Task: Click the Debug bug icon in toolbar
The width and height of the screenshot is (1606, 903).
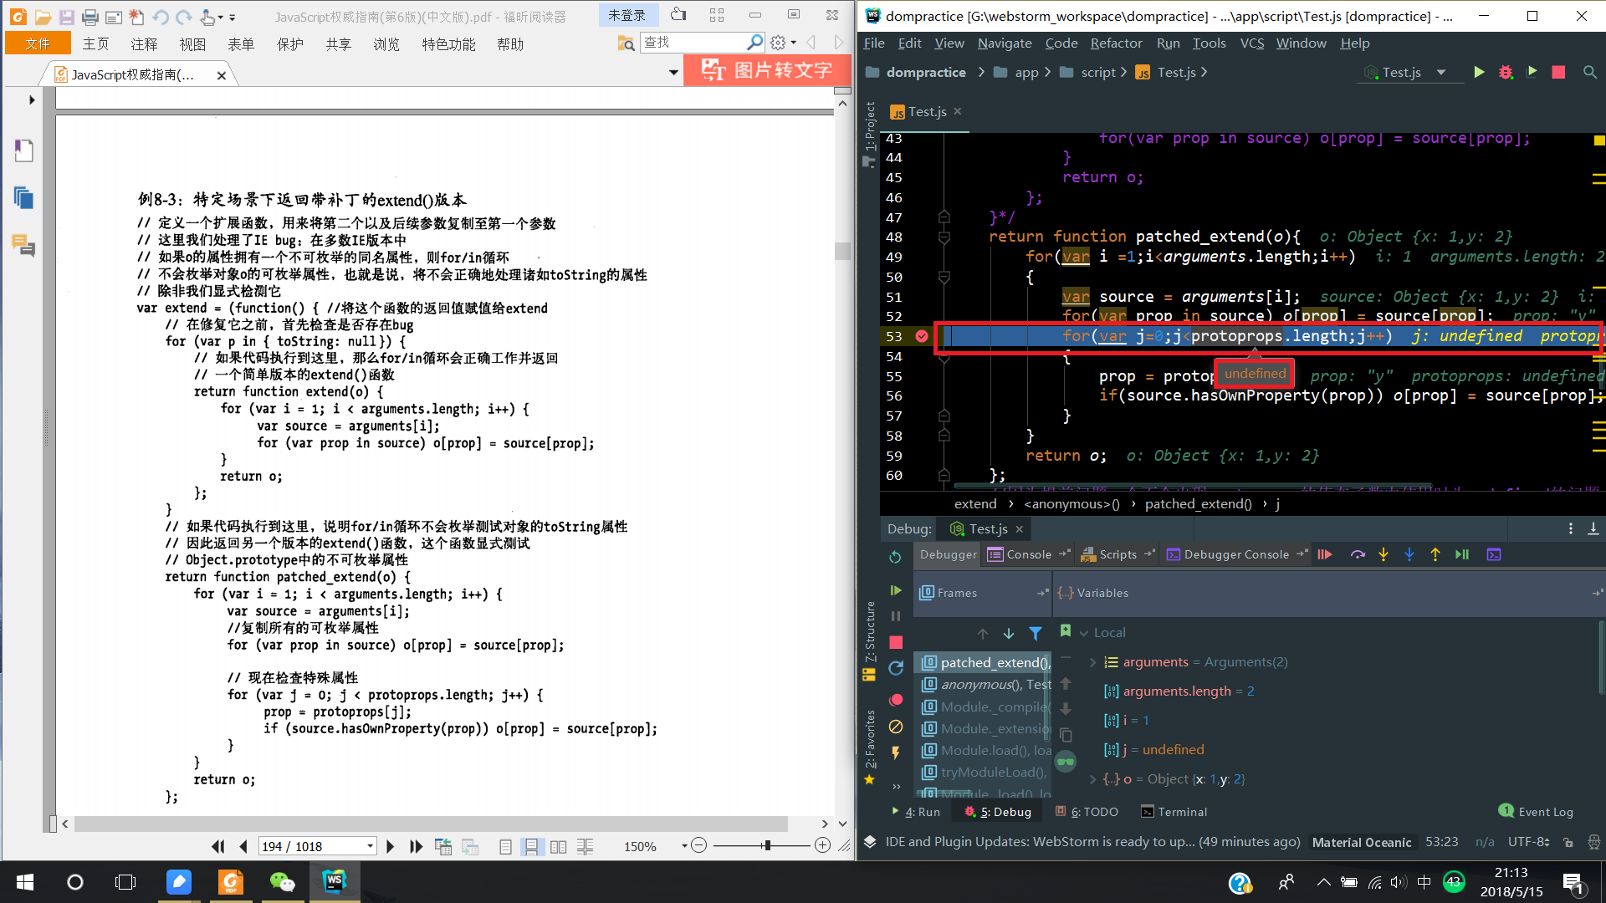Action: tap(1506, 73)
